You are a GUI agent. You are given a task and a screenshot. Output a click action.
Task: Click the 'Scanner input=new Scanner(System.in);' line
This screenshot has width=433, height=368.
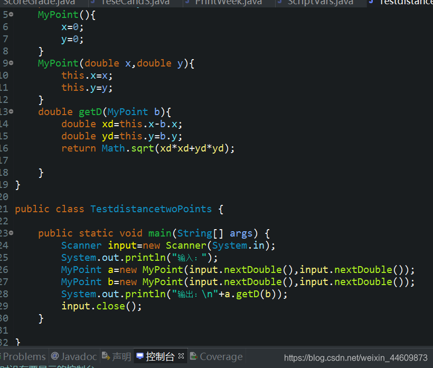pyautogui.click(x=168, y=246)
